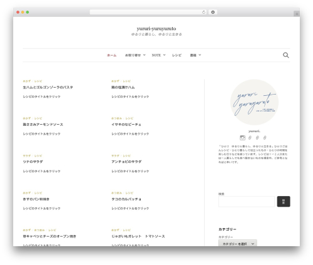Expand the 書籍 submenu chevron
Screen dimensions: 313x265
(x=200, y=55)
